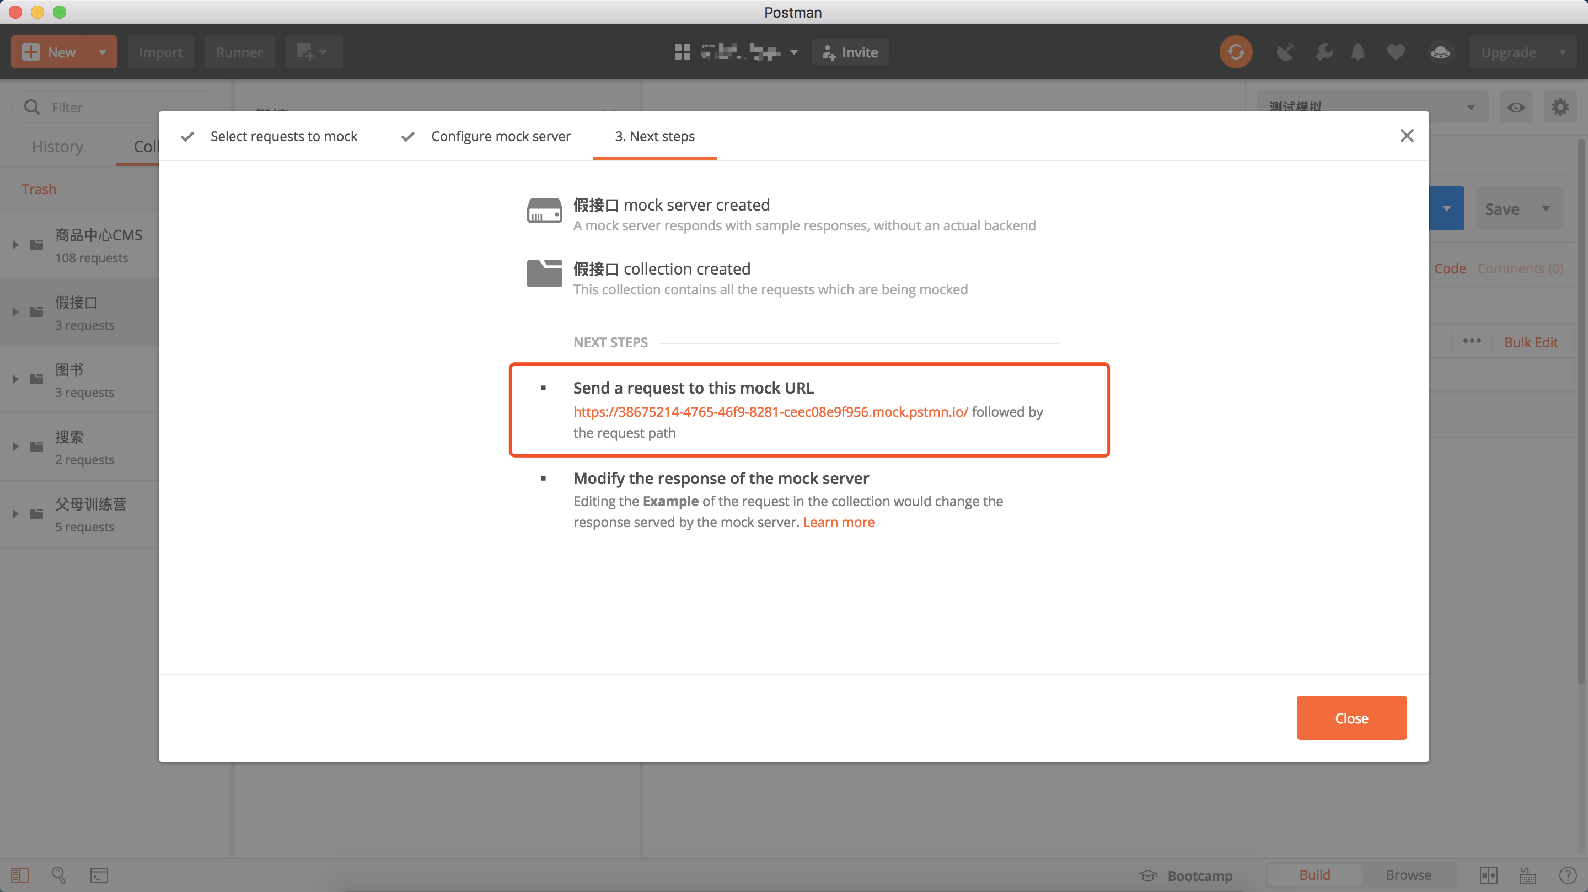The width and height of the screenshot is (1588, 892).
Task: Click the Upgrade button
Action: click(1509, 52)
